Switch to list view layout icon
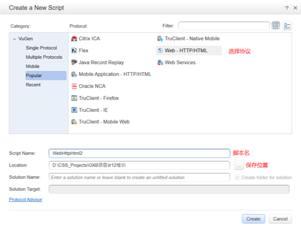Image resolution: width=301 pixels, height=227 pixels. click(x=276, y=26)
